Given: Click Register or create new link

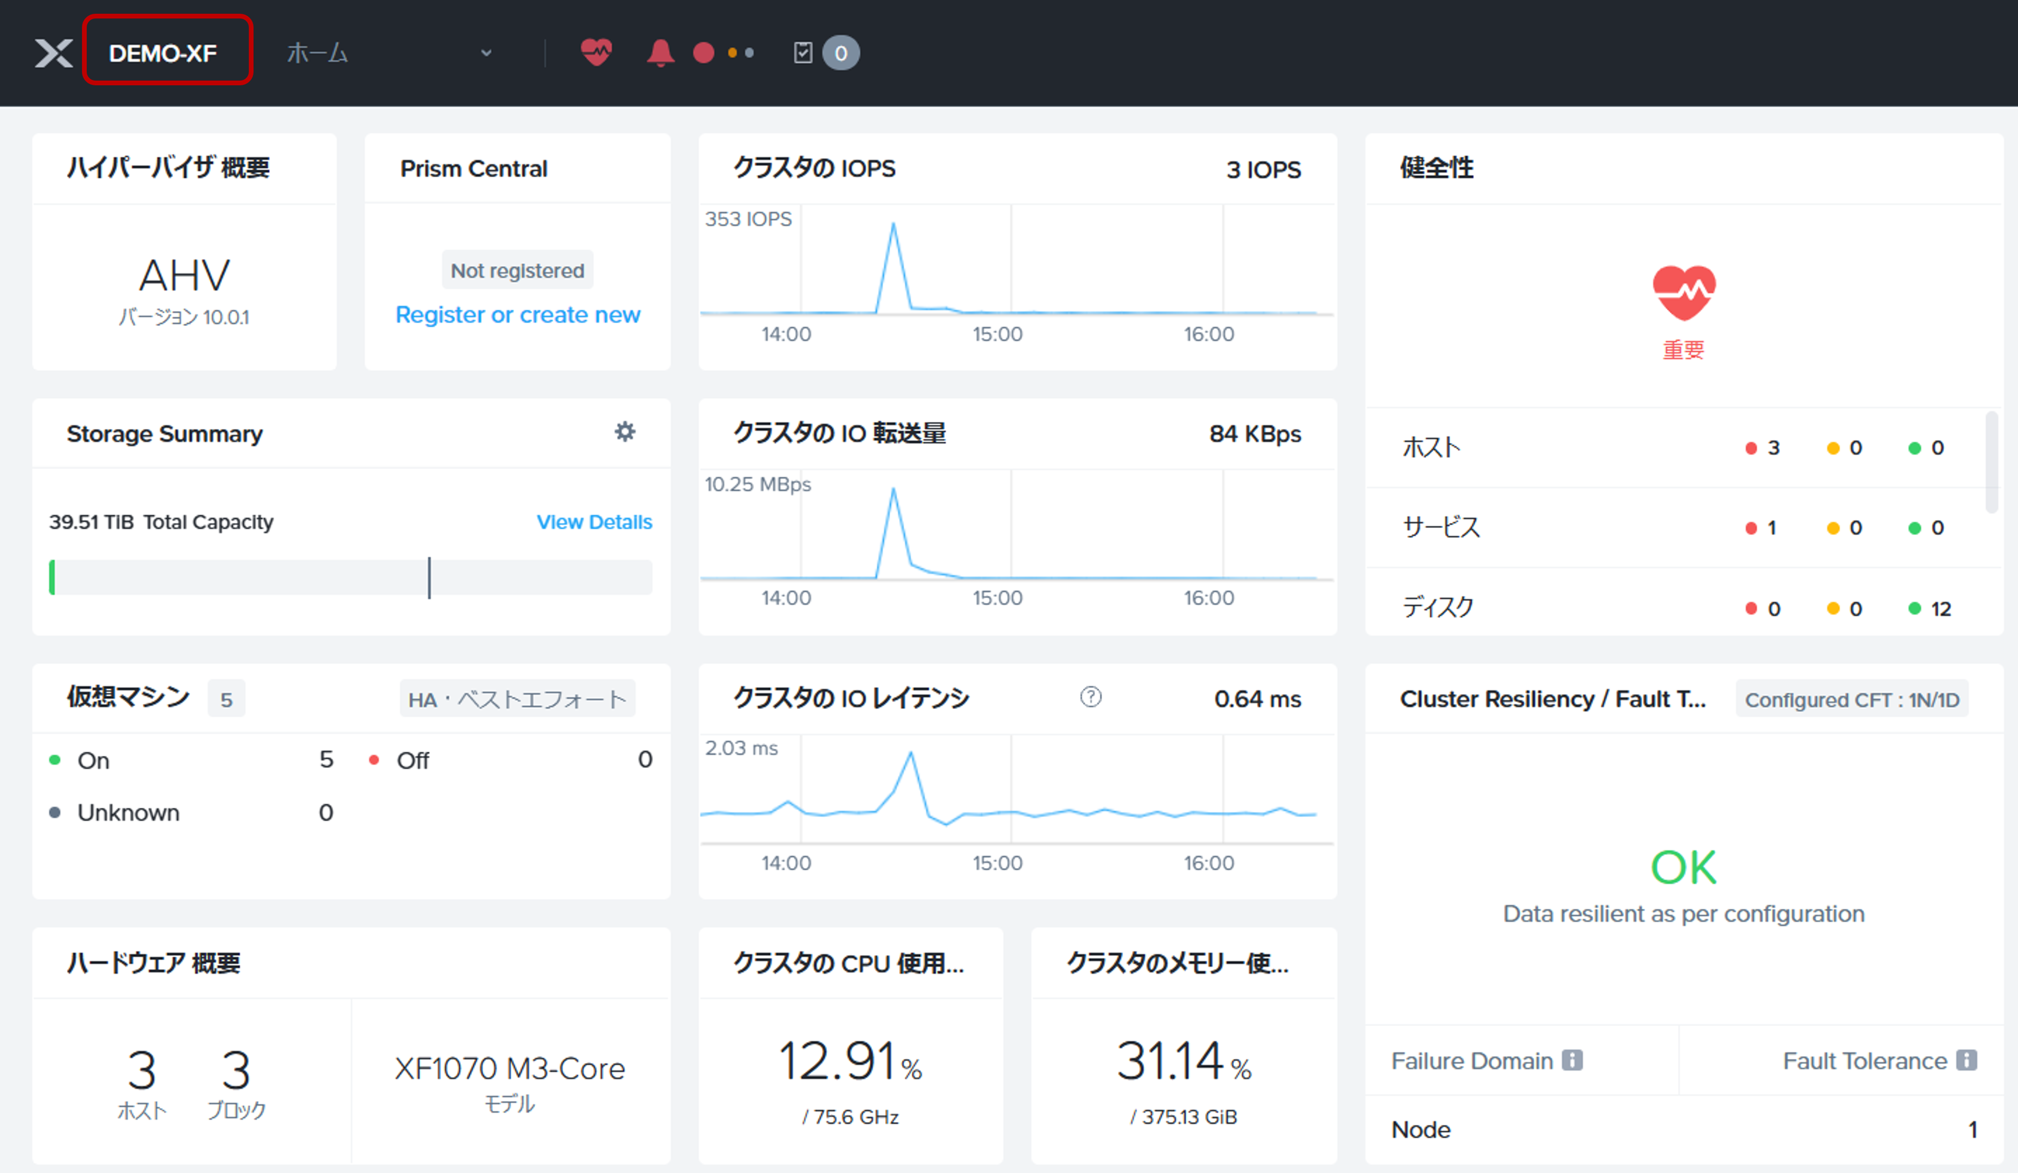Looking at the screenshot, I should pos(518,315).
